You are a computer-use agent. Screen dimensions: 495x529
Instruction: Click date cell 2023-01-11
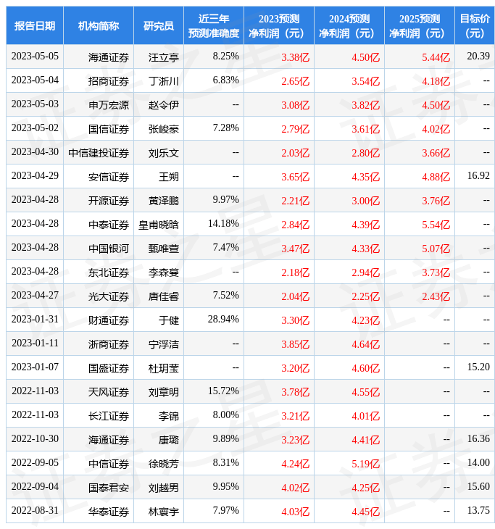pos(35,343)
